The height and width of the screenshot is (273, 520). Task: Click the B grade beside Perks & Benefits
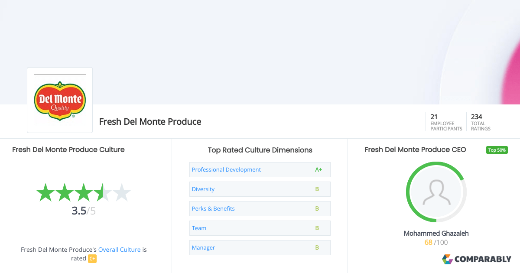[317, 208]
